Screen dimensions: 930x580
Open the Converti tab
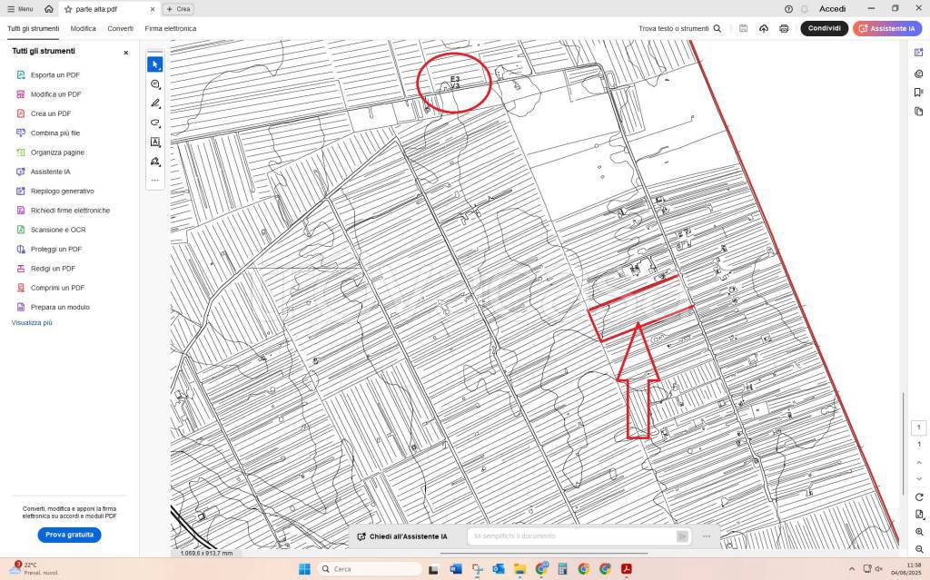click(121, 28)
